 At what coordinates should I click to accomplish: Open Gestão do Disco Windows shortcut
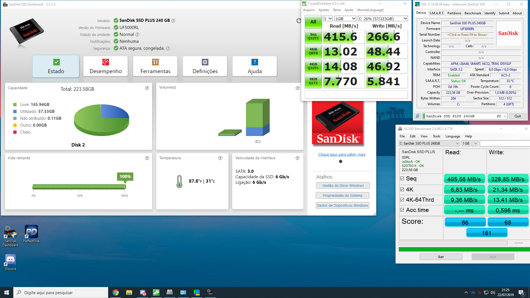pyautogui.click(x=343, y=185)
